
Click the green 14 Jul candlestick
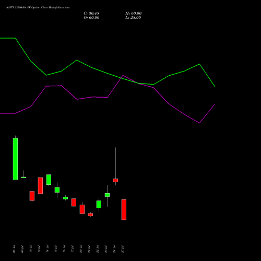[x=49, y=180]
